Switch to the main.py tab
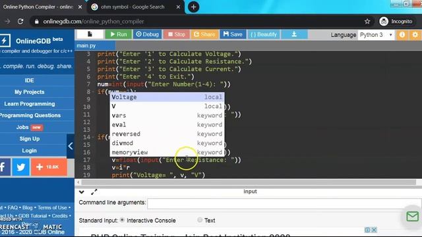This screenshot has width=422, height=237. (x=86, y=45)
